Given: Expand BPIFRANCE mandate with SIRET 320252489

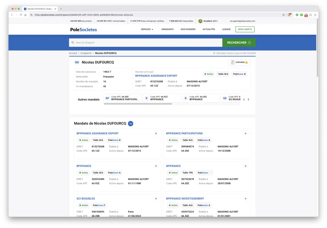Looking at the screenshot, I should [156, 166].
